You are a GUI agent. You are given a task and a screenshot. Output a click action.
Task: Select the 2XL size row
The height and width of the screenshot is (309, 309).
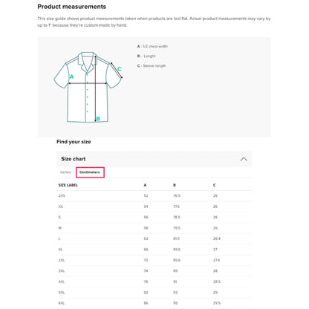point(154,260)
